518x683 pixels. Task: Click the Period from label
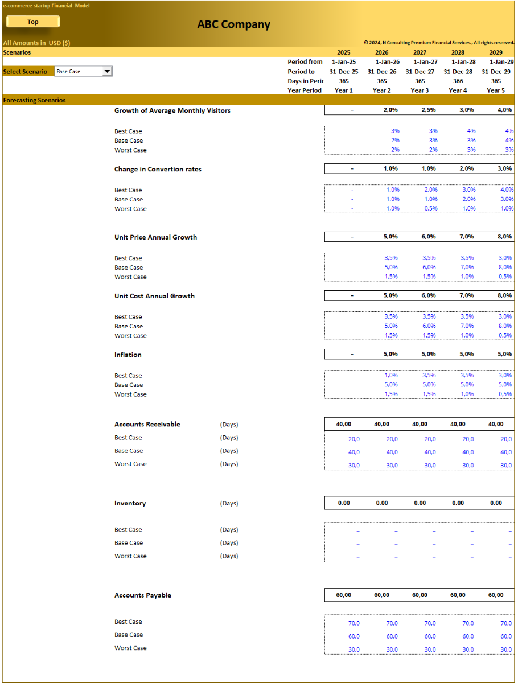[x=305, y=62]
